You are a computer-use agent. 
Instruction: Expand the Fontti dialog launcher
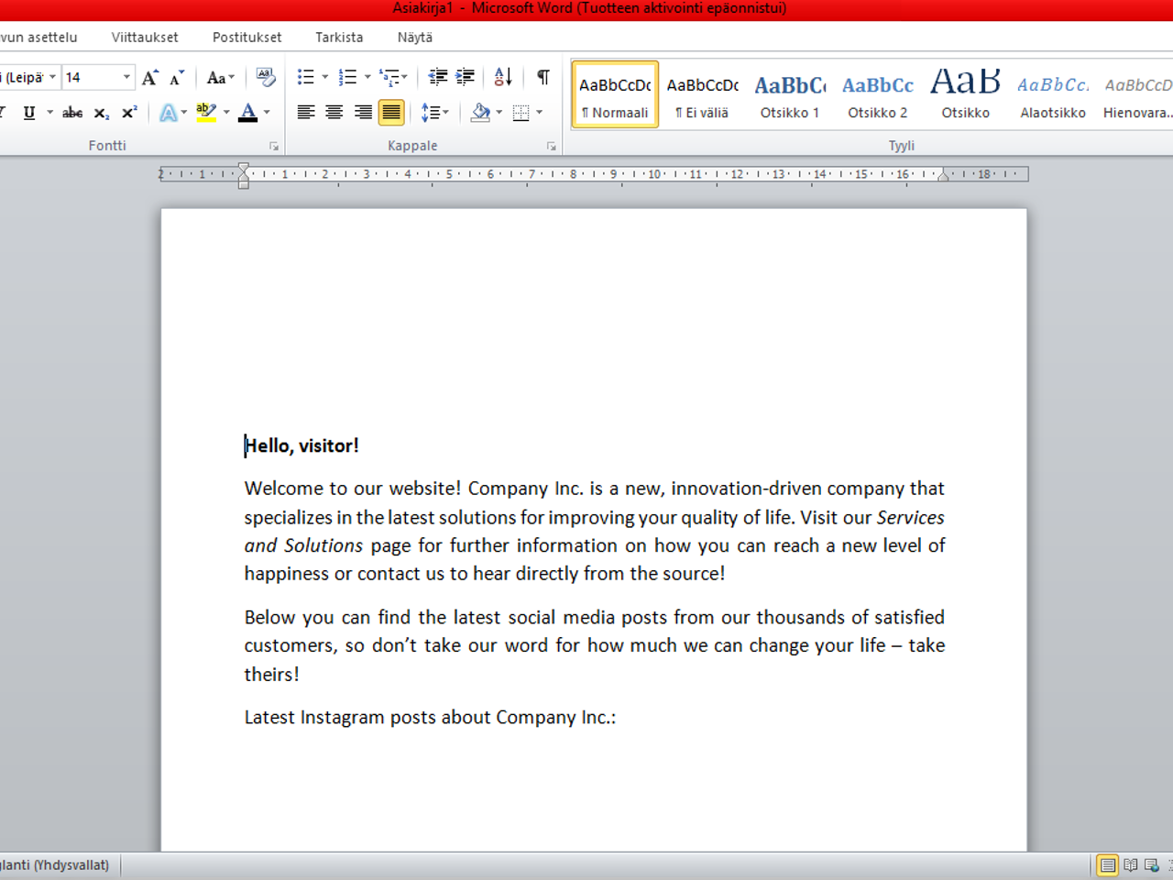tap(273, 146)
